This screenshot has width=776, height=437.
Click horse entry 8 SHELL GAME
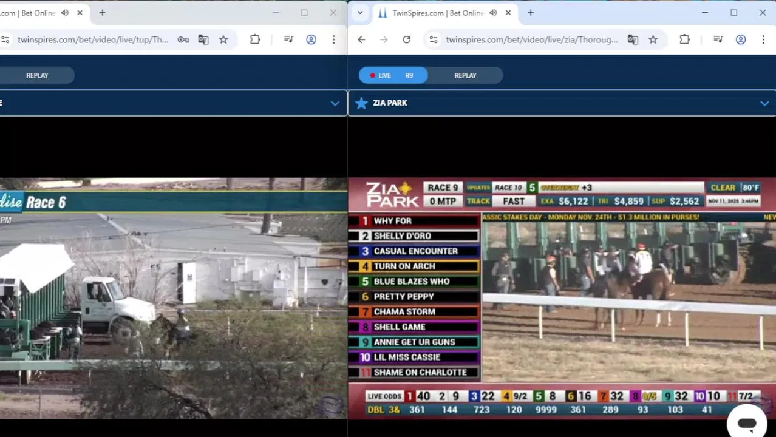pos(414,327)
